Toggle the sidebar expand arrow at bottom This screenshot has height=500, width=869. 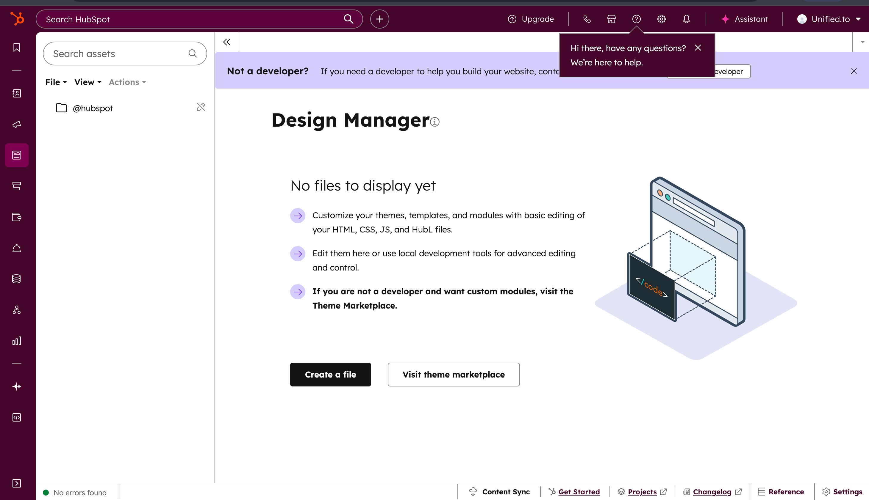(16, 483)
